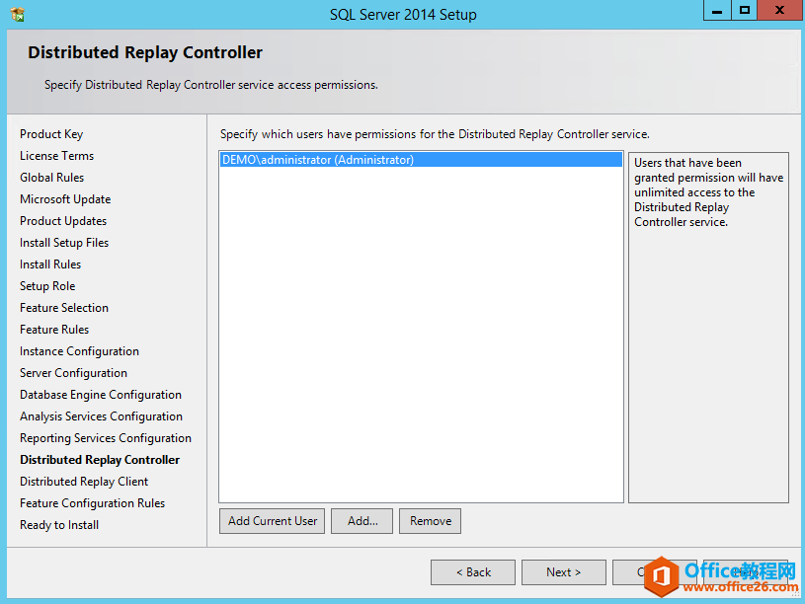Click the Add Current User button
The width and height of the screenshot is (805, 604).
(x=272, y=521)
